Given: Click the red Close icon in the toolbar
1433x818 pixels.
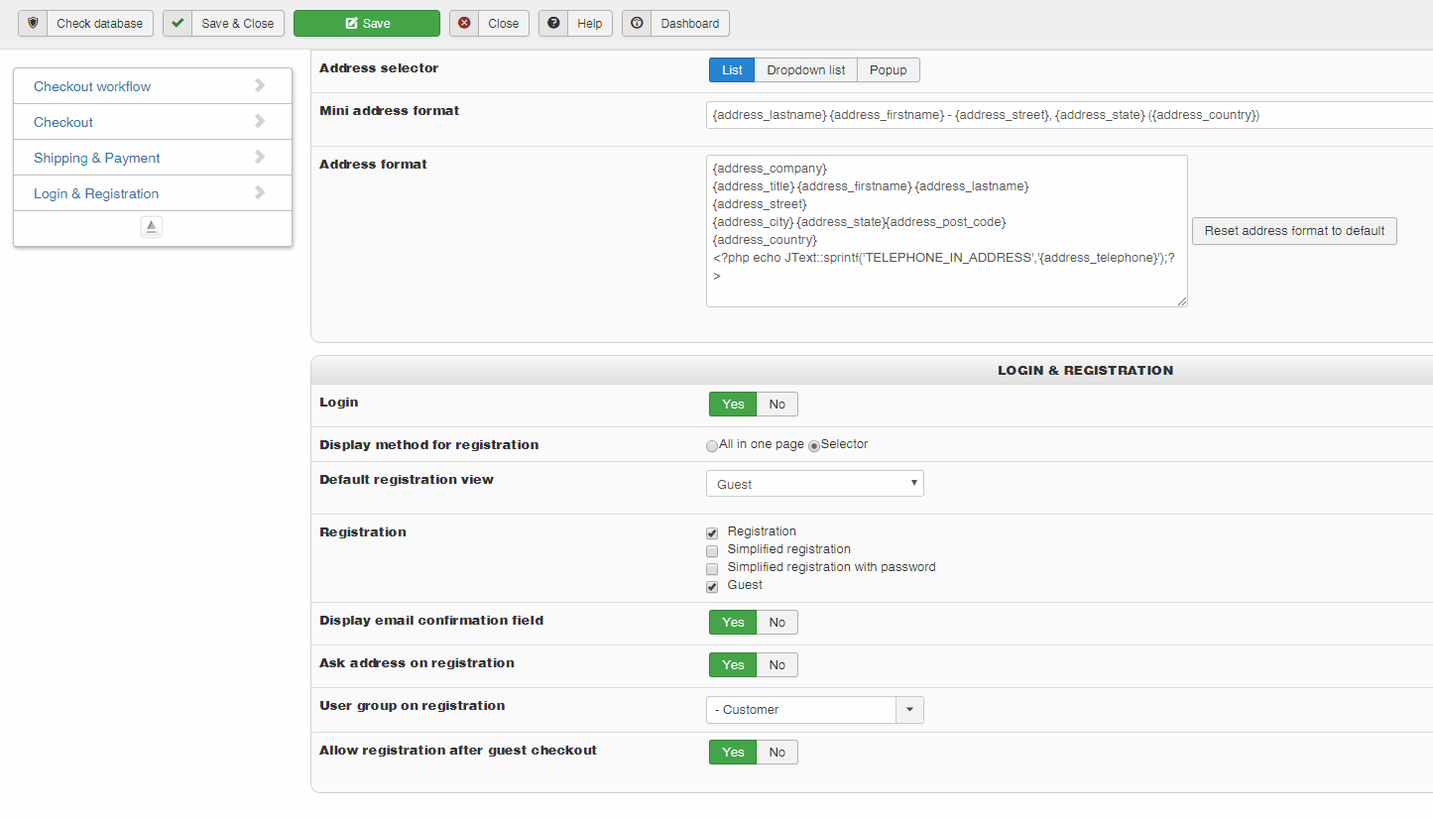Looking at the screenshot, I should pyautogui.click(x=464, y=23).
